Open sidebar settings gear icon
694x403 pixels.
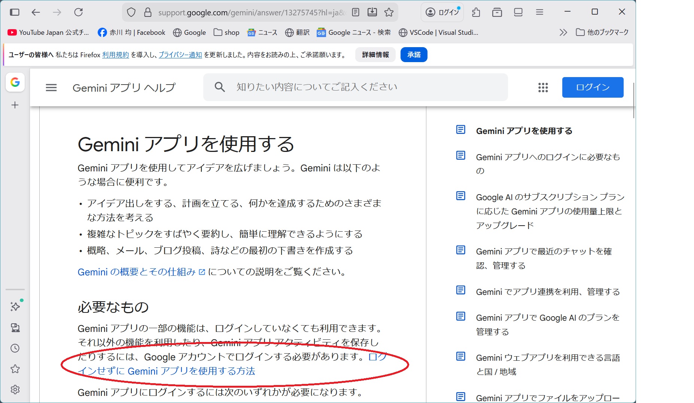pos(15,390)
